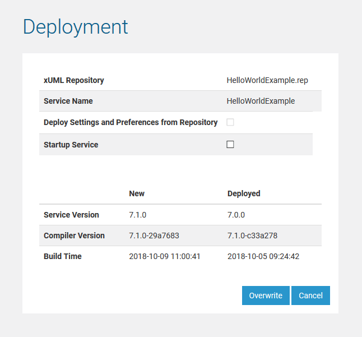
Task: Click deployed build time 2018-10-05 09:24:42
Action: coord(263,256)
